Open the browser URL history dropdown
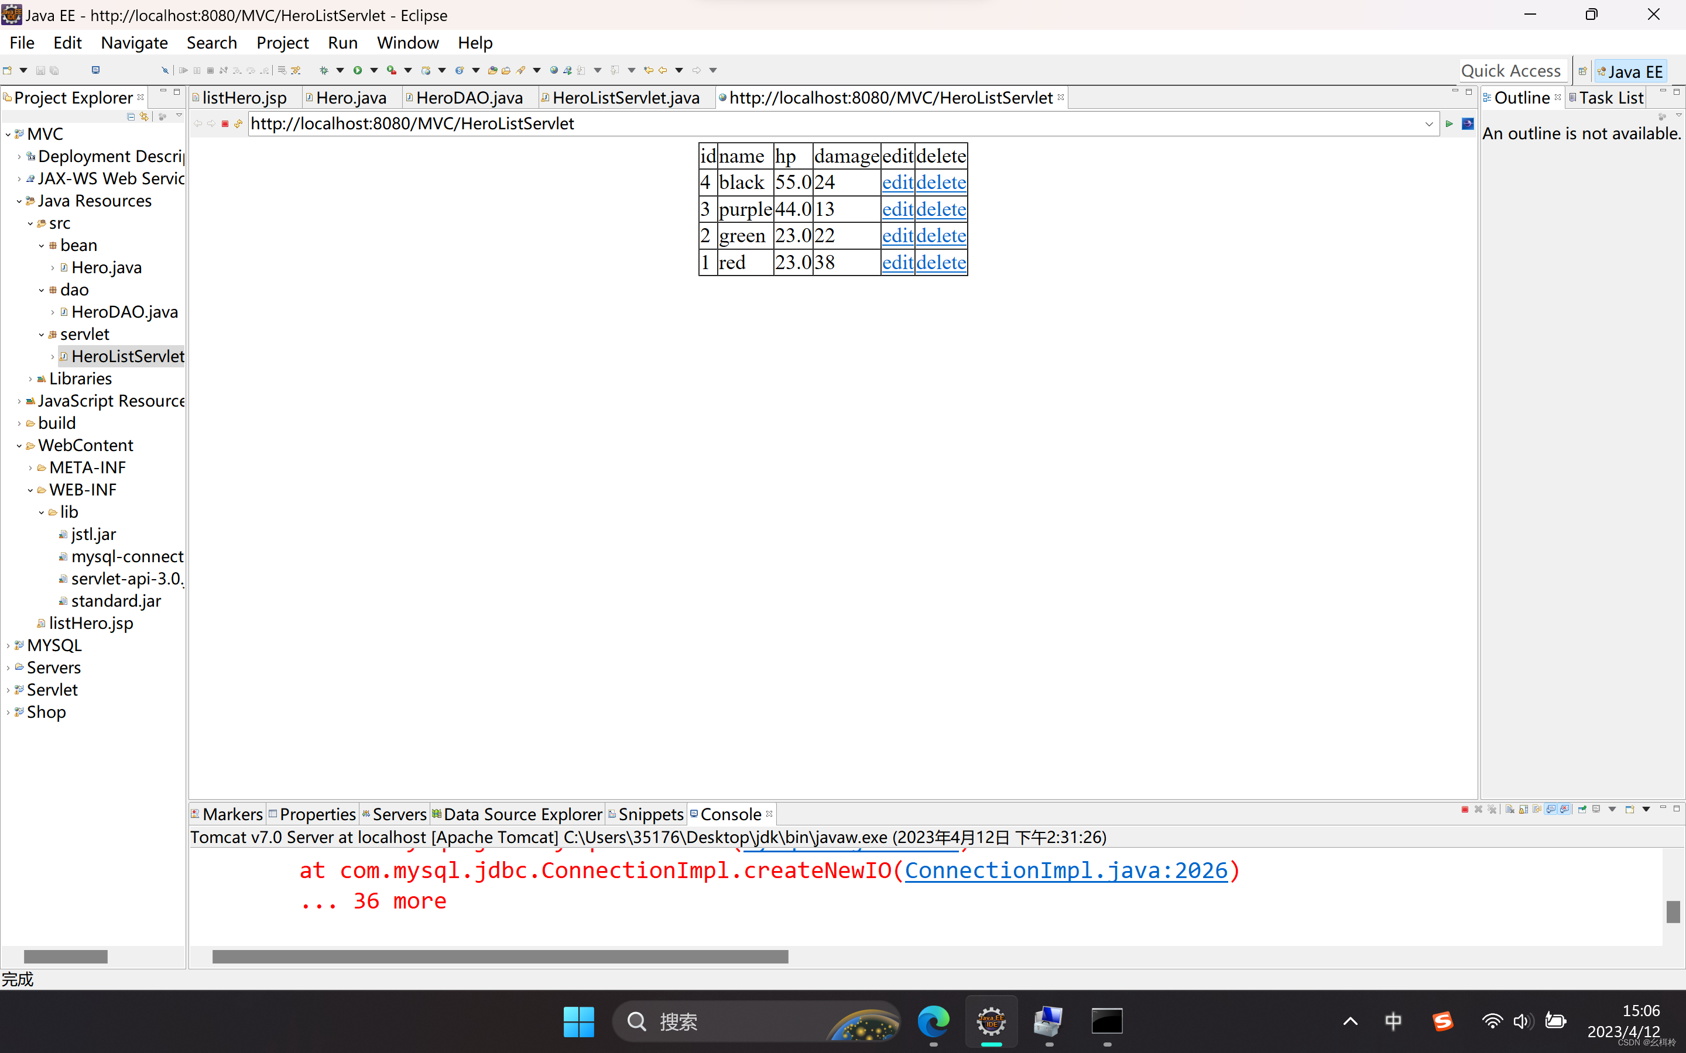 point(1429,124)
